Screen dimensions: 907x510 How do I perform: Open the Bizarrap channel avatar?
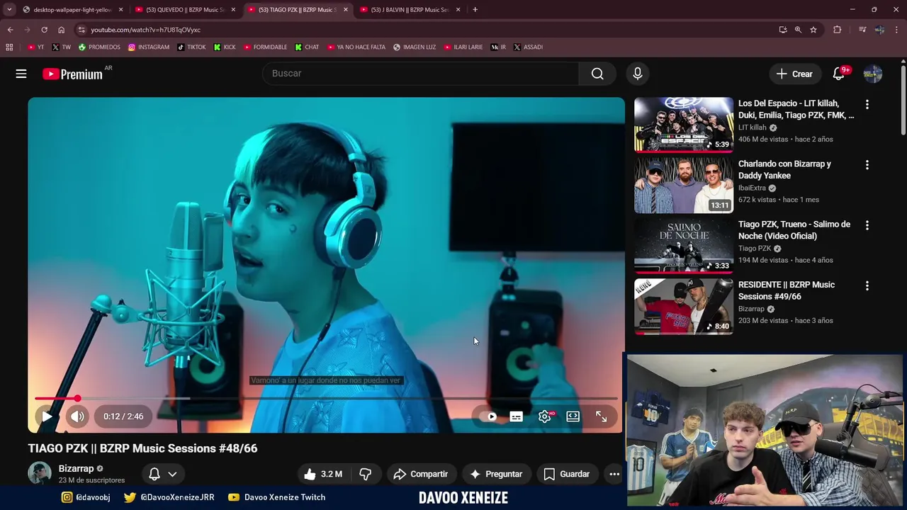40,473
